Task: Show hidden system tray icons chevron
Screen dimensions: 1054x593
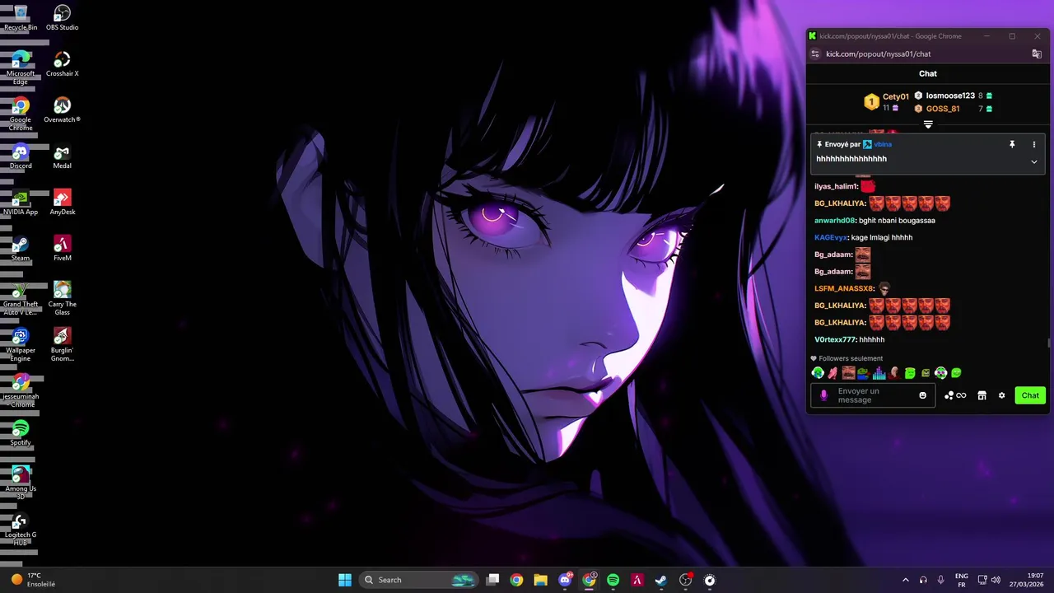Action: [906, 580]
